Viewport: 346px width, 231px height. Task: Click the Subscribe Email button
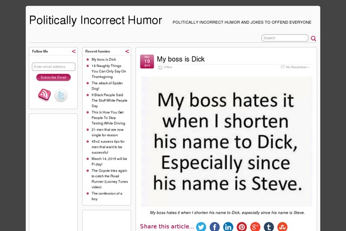54,77
